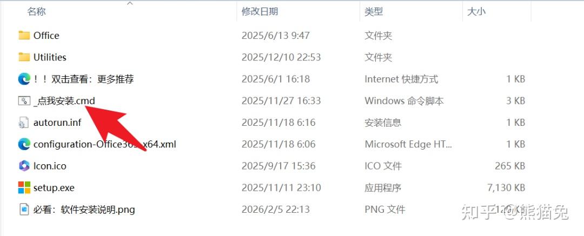Select the Office folder name

pos(47,36)
